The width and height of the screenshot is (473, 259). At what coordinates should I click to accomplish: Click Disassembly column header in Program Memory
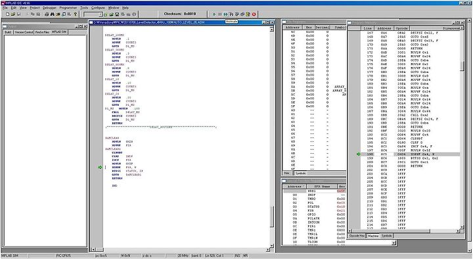(436, 28)
